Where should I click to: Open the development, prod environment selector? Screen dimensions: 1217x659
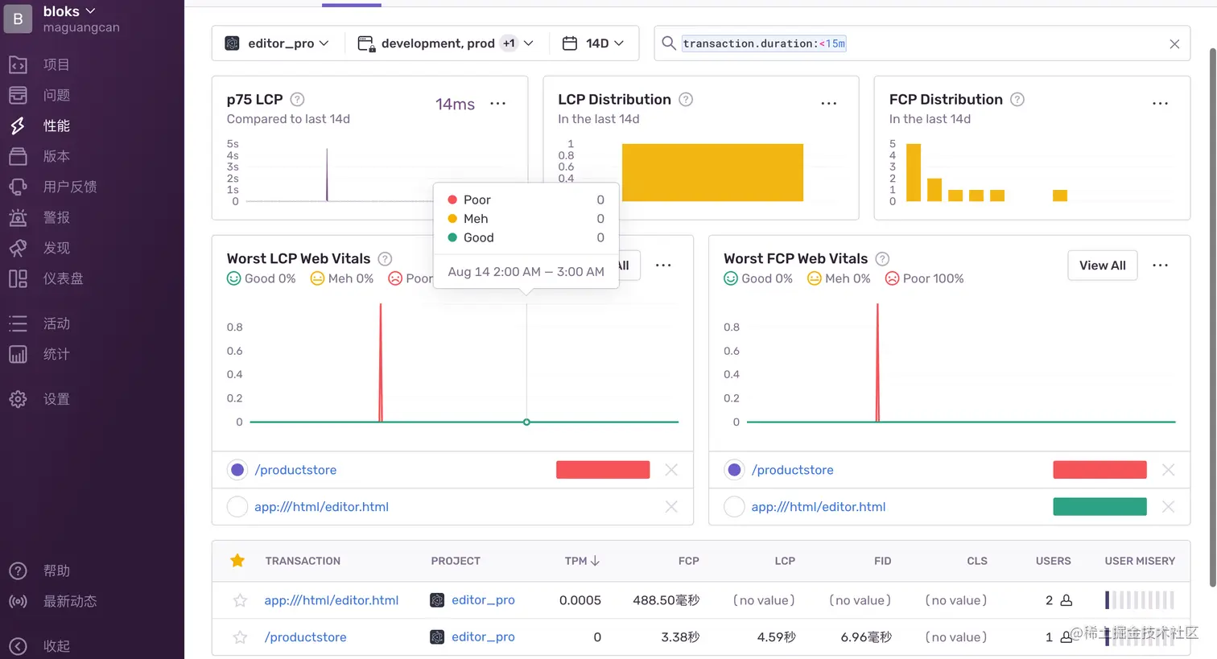click(x=445, y=43)
